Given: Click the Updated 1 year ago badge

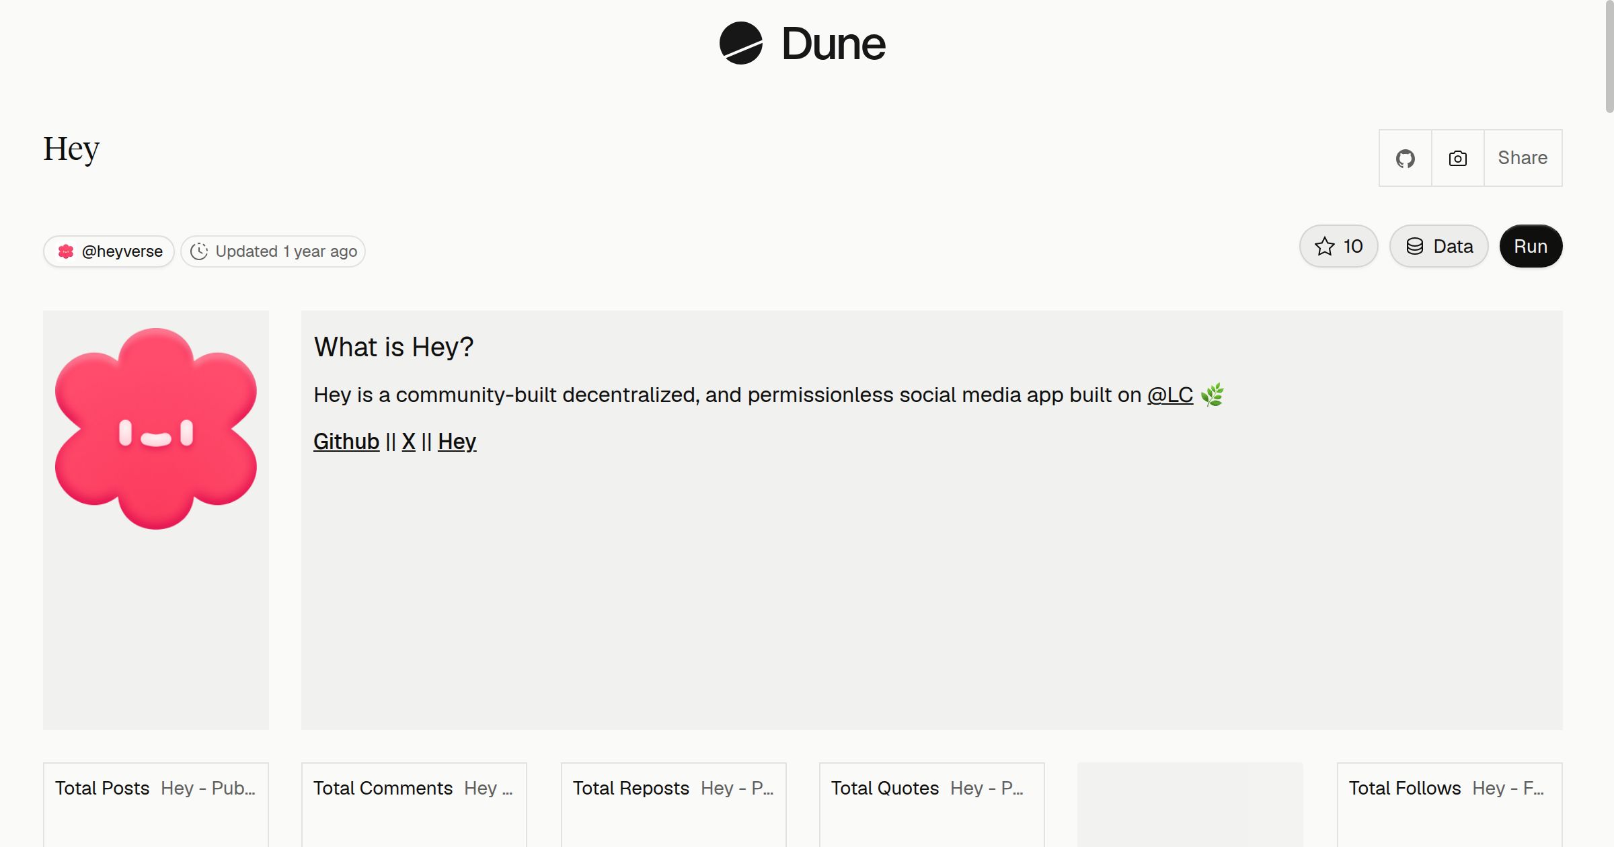Looking at the screenshot, I should coord(273,251).
